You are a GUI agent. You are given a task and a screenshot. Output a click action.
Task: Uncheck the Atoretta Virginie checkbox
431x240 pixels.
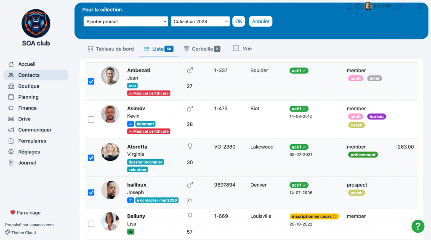91,158
